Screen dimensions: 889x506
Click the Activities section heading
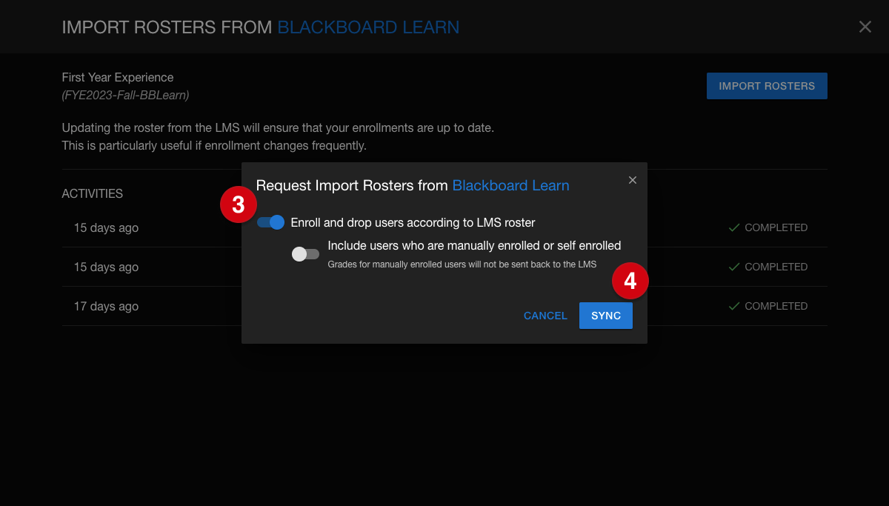(93, 193)
